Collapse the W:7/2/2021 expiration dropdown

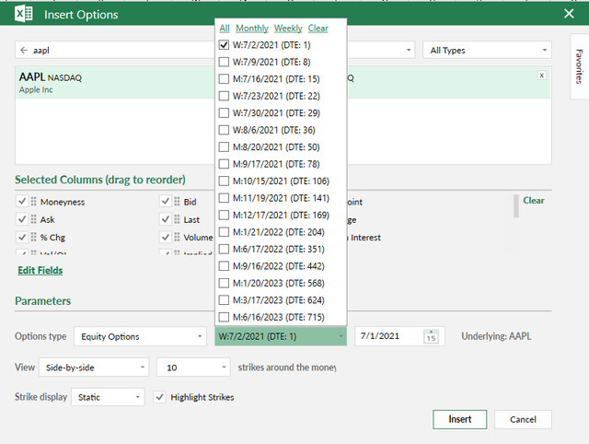click(281, 336)
